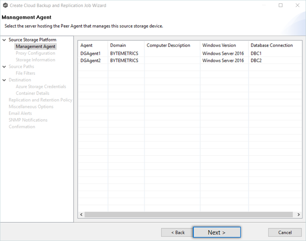Collapse the Source Storage Platform tree node
Screen dimensions: 306x241
(4, 40)
